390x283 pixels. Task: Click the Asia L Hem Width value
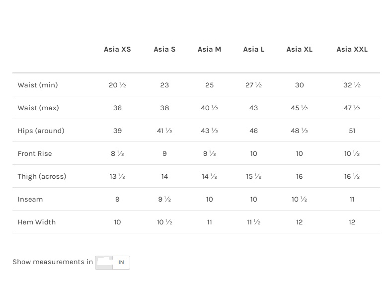coord(253,222)
